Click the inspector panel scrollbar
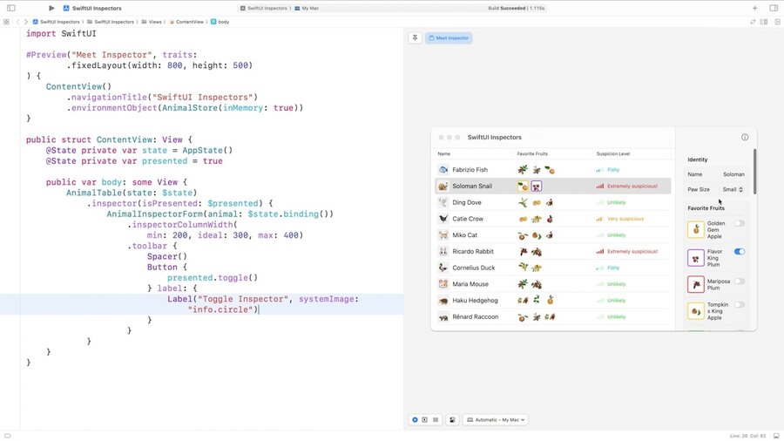Image resolution: width=784 pixels, height=441 pixels. tap(754, 172)
